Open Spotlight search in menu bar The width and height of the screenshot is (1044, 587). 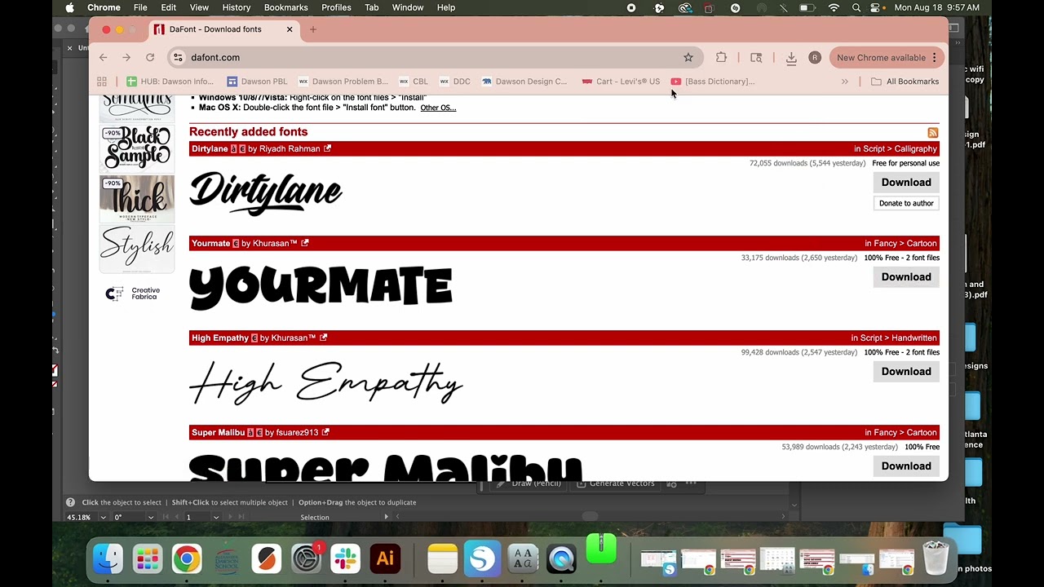coord(856,7)
